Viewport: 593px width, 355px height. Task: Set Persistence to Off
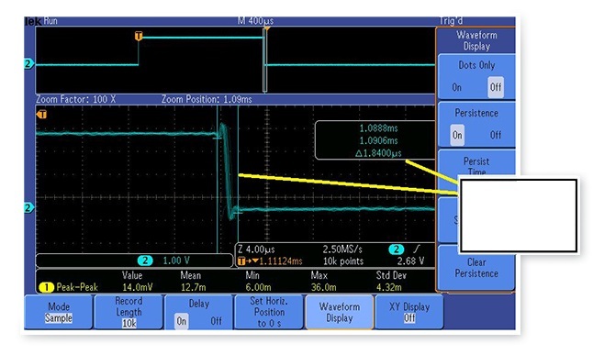click(x=496, y=135)
